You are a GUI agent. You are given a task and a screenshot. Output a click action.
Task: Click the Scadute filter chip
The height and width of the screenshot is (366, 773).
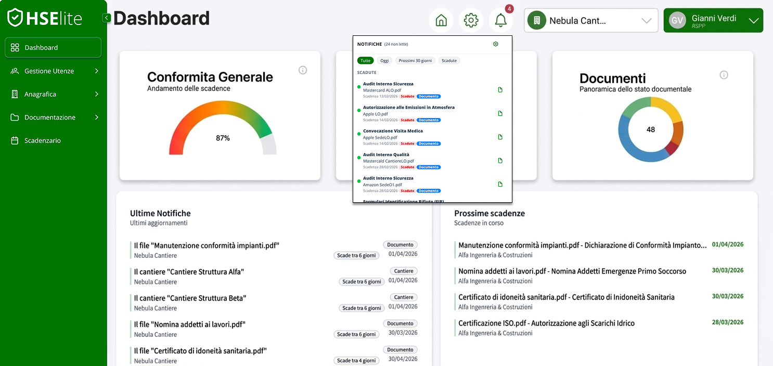(449, 61)
